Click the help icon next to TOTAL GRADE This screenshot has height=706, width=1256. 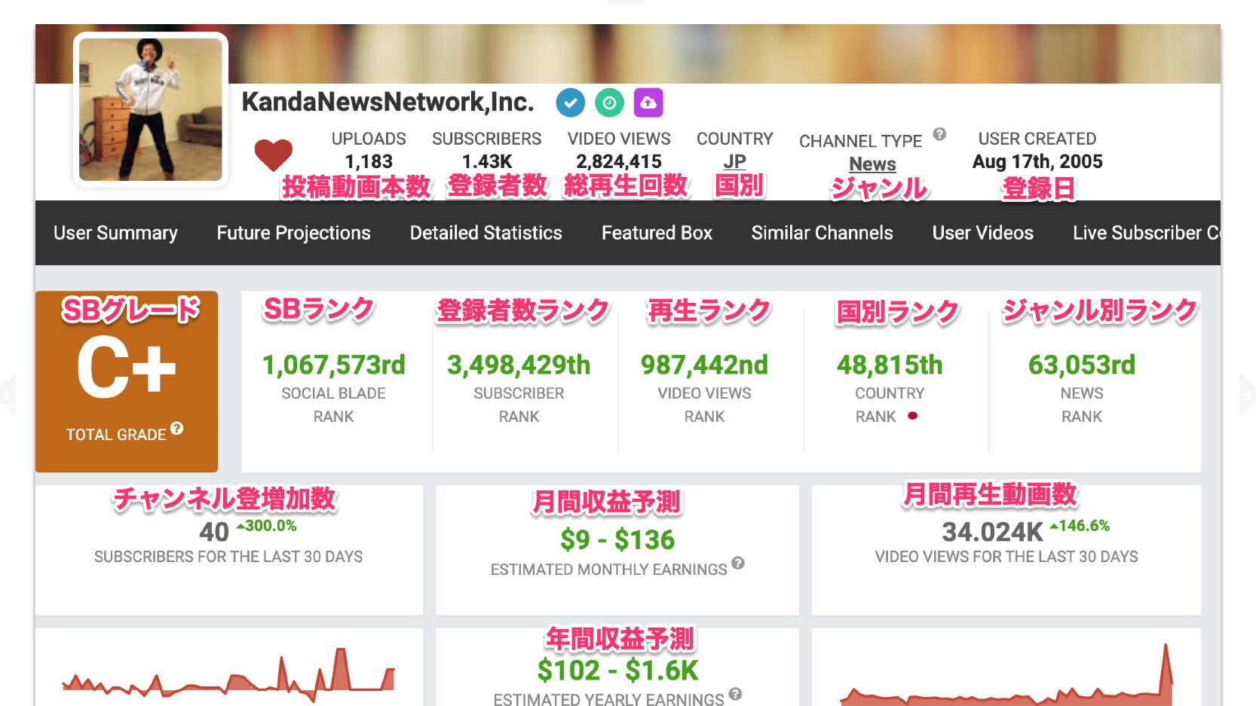tap(176, 428)
